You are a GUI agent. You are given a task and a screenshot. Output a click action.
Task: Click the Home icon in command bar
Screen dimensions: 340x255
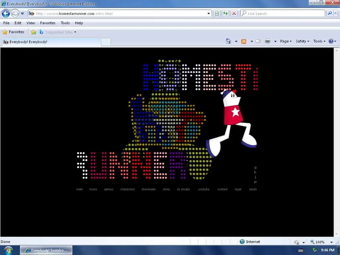click(228, 41)
